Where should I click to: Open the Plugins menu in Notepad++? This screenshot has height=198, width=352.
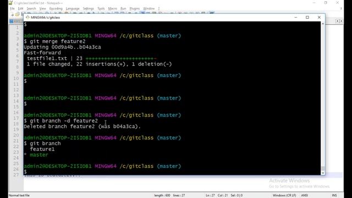point(135,9)
